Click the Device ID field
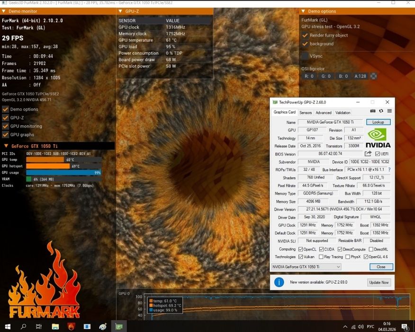The image size is (415, 332). [370, 162]
